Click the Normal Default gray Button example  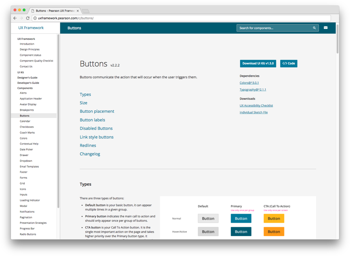pyautogui.click(x=208, y=219)
